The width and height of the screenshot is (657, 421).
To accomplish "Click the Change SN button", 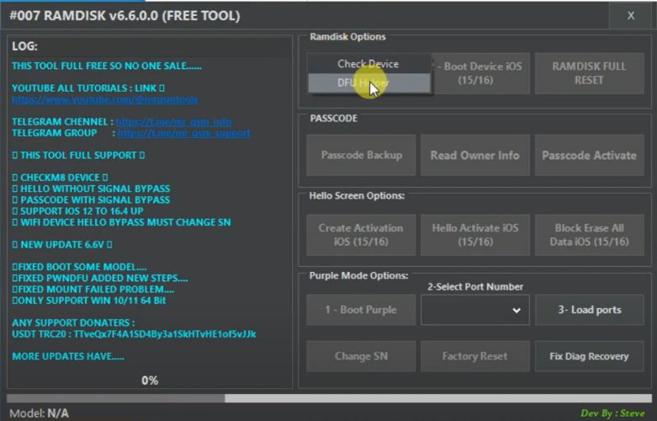I will [x=361, y=356].
